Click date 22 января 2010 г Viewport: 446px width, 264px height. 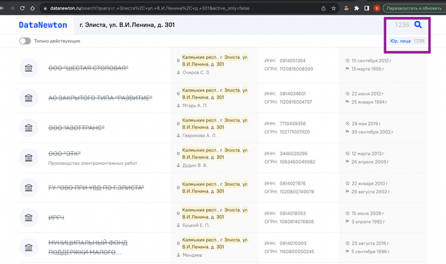[370, 183]
